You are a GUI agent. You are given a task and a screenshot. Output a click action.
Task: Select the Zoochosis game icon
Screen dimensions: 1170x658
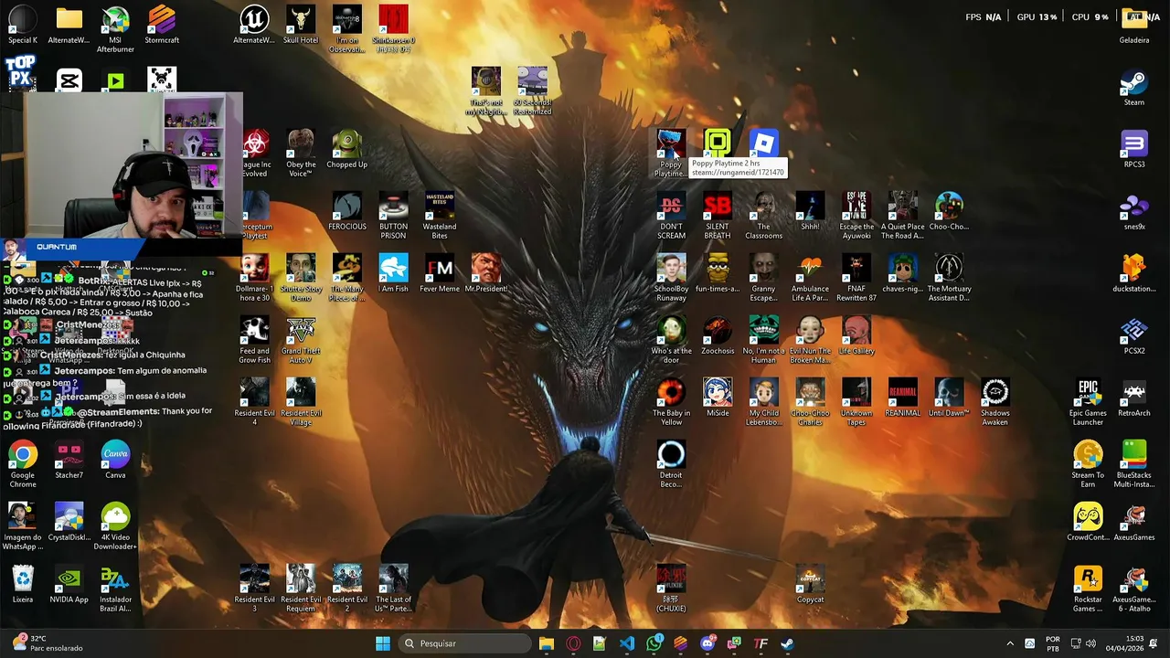click(x=718, y=336)
